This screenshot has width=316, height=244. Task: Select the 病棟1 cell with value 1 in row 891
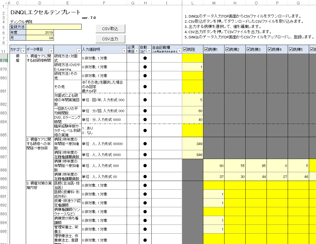tap(214, 194)
